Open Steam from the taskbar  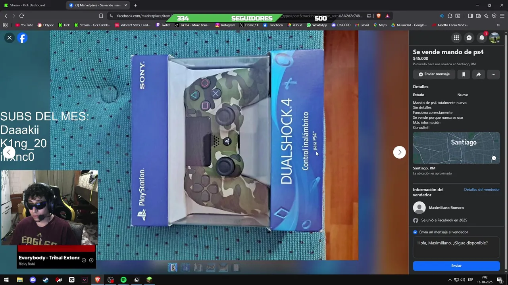[46, 280]
